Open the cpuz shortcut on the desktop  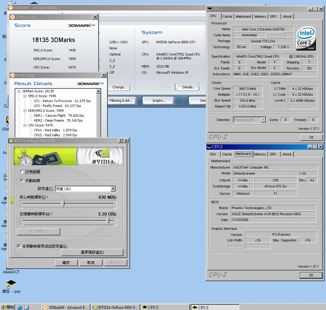[11, 286]
